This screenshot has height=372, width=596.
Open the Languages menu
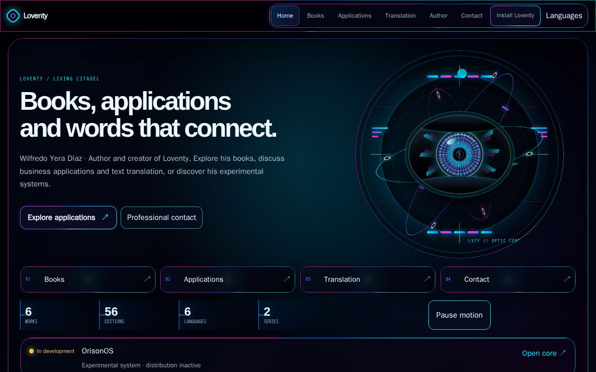(x=564, y=16)
